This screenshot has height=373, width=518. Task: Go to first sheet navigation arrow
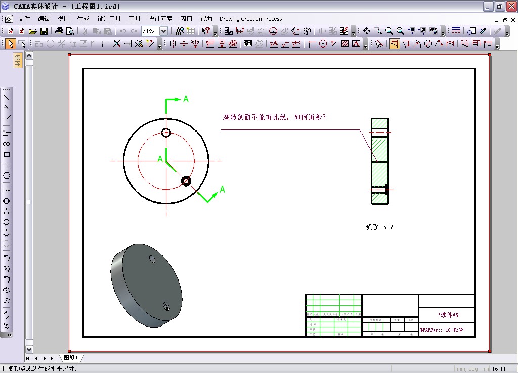[x=28, y=358]
